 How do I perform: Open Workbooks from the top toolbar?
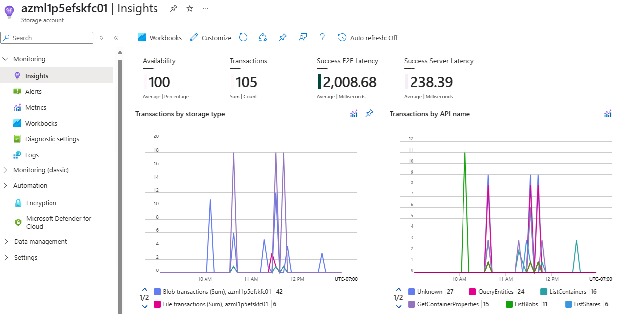(165, 37)
